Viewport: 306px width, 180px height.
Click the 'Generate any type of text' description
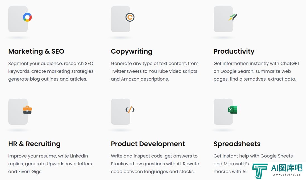(155, 71)
